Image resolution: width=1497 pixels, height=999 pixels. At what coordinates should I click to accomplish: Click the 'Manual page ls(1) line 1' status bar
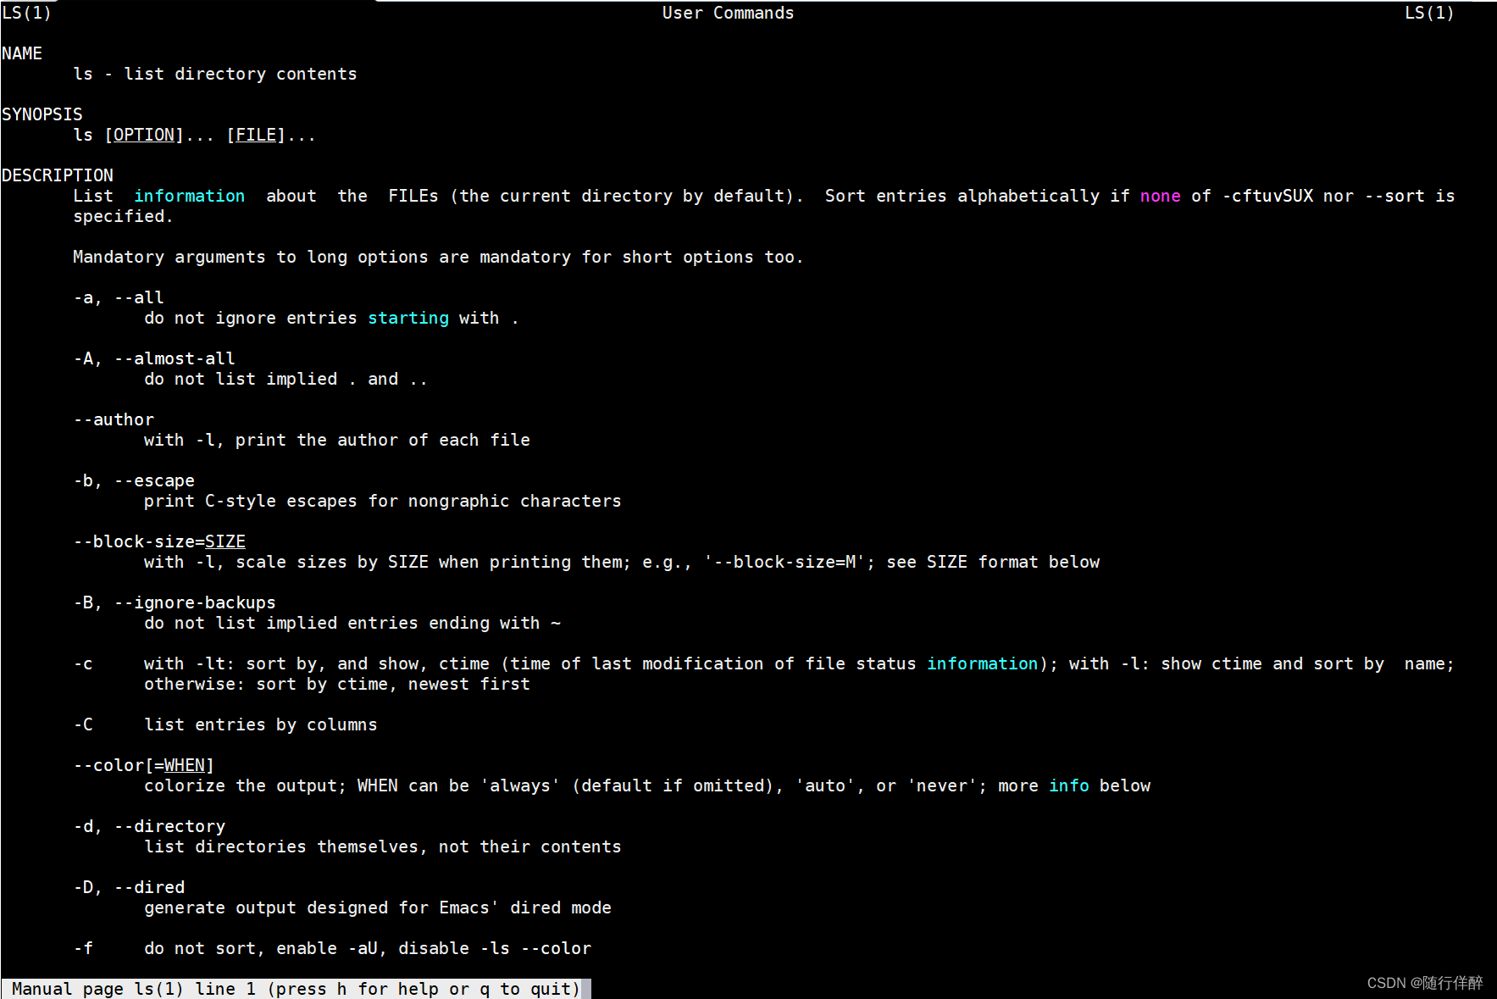pos(296,989)
